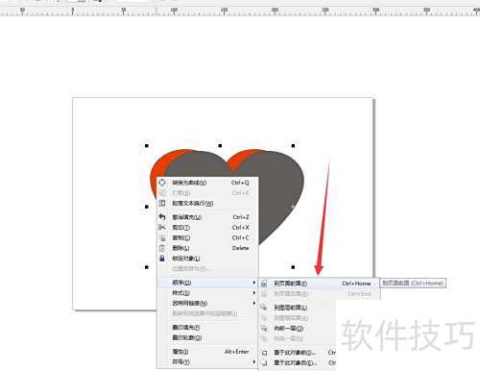Choose Behind this object (E) entry

(298, 363)
